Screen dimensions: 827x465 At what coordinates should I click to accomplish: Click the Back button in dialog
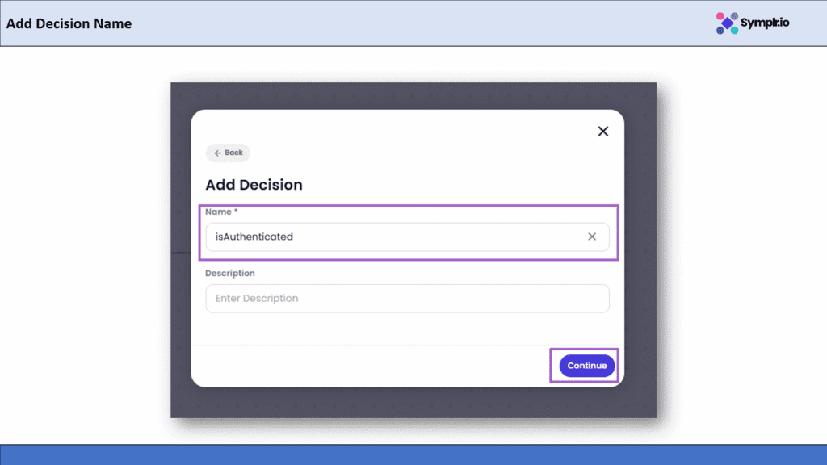pos(229,153)
